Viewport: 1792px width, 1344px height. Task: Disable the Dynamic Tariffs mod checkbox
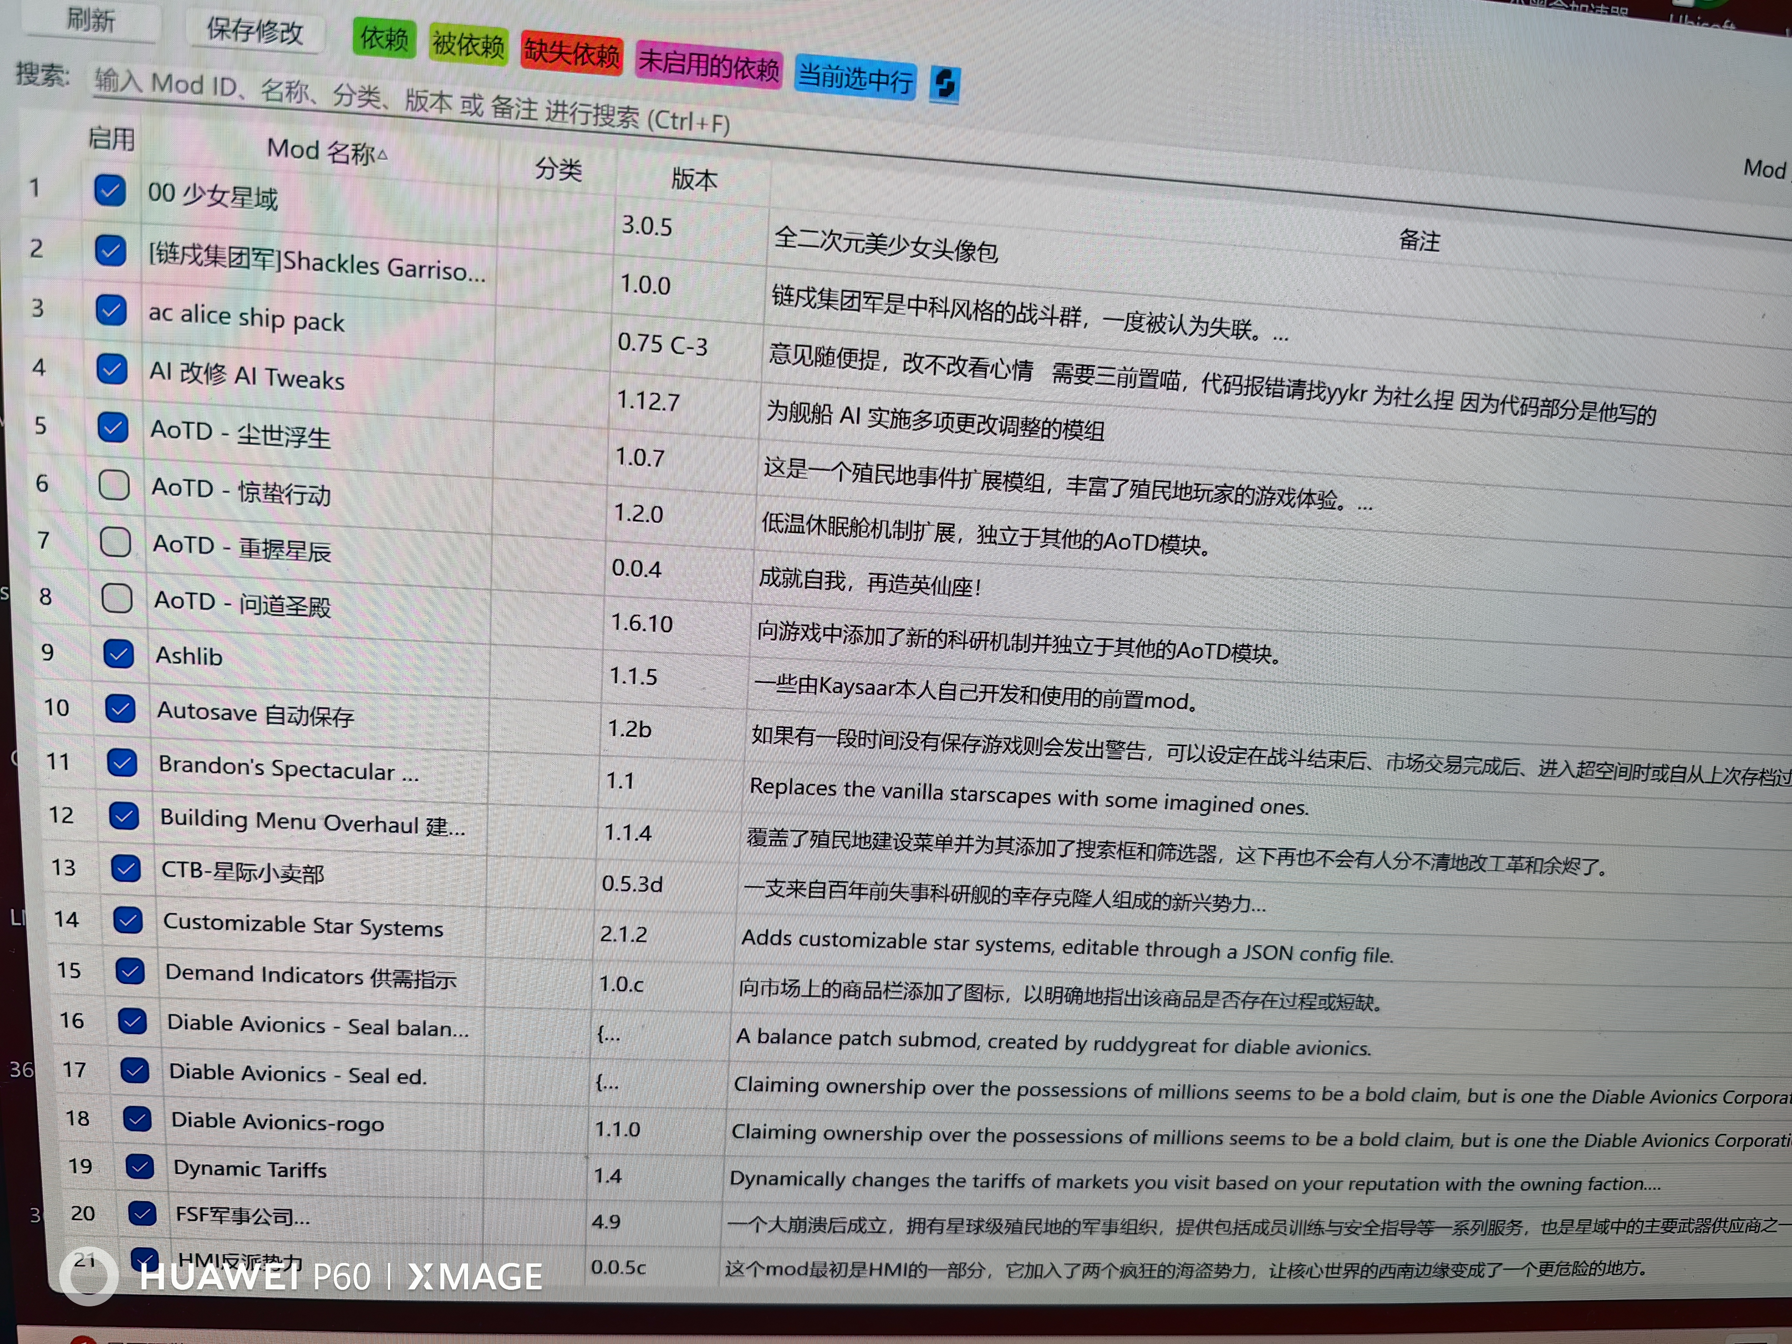139,1166
